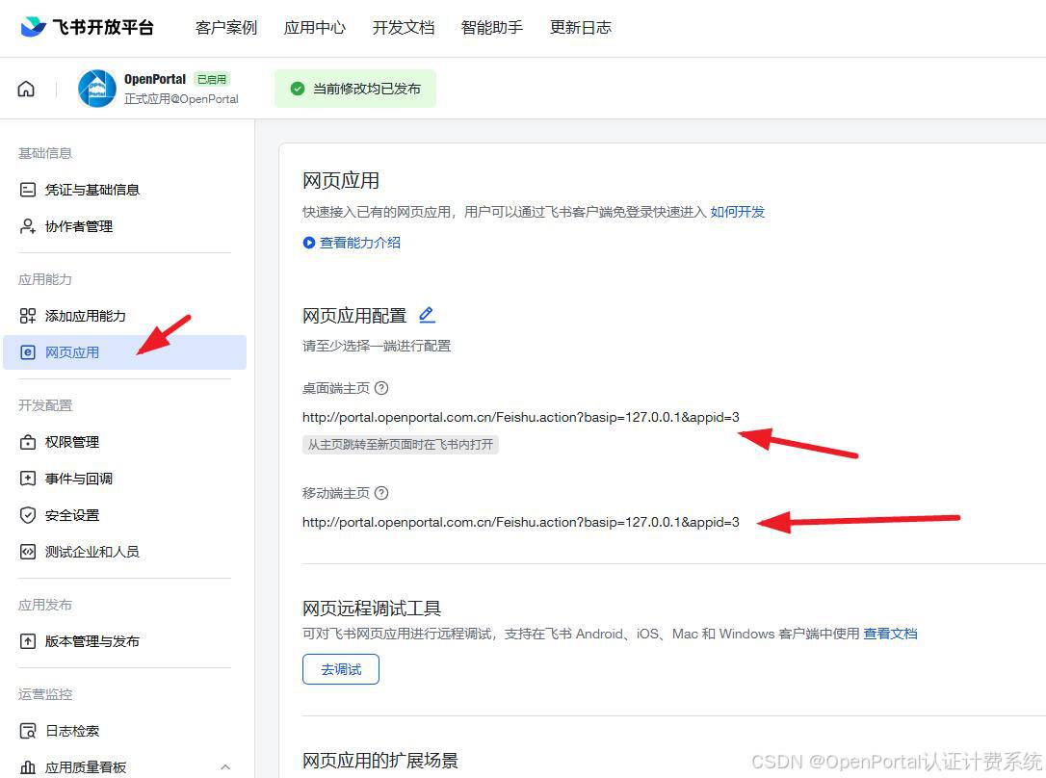Click the 应用质量看板 chart icon
This screenshot has width=1046, height=778.
click(28, 768)
